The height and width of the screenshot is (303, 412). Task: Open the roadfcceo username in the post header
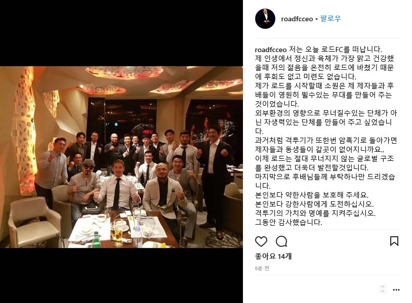(297, 19)
